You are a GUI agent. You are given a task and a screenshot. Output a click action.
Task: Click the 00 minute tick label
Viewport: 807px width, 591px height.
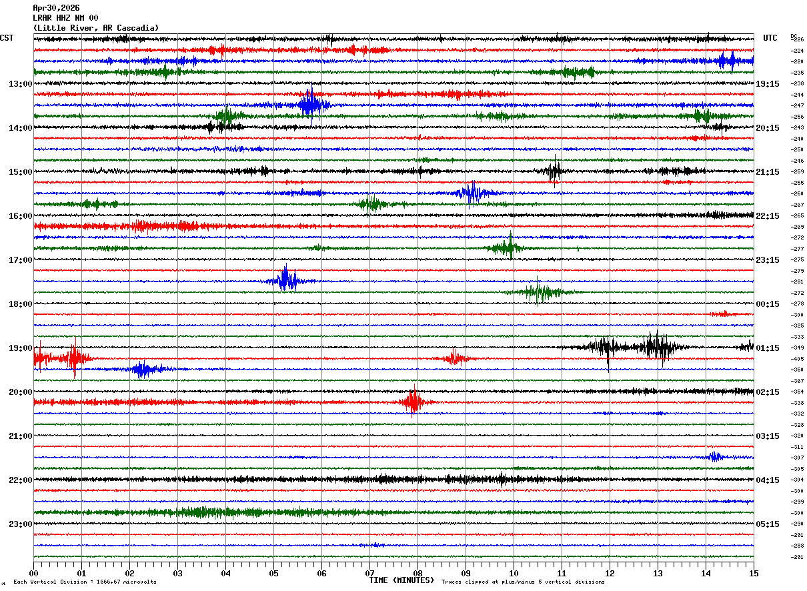tap(33, 573)
